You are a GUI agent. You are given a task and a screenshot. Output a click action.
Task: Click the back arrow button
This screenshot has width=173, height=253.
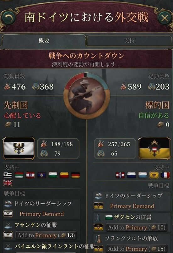coord(9,18)
